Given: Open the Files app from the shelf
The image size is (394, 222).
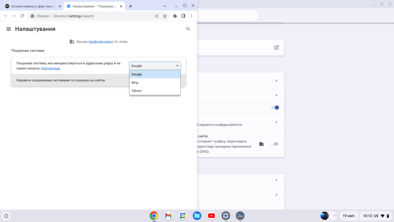Looking at the screenshot, I should 197,216.
